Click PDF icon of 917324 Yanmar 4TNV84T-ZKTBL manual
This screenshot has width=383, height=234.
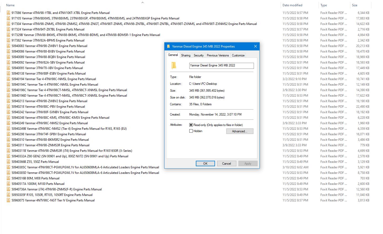point(8,29)
